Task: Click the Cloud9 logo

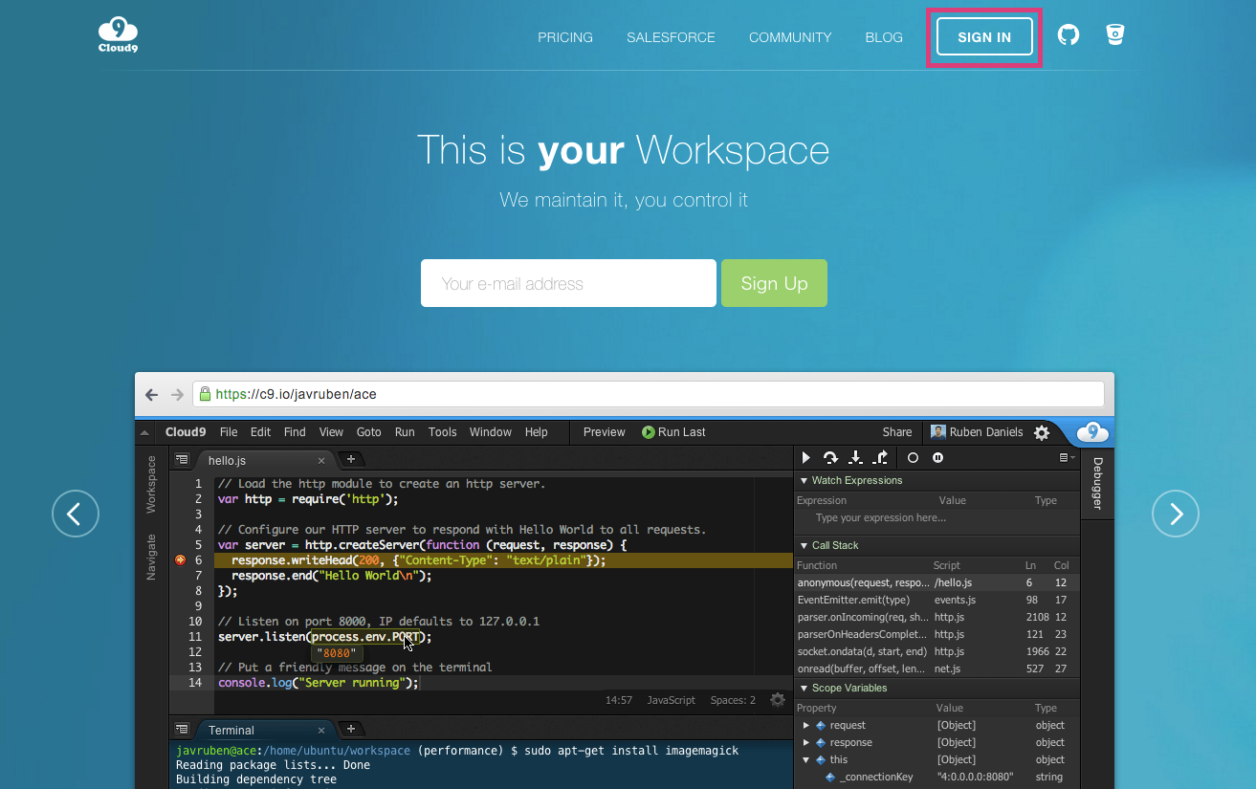Action: pyautogui.click(x=118, y=35)
